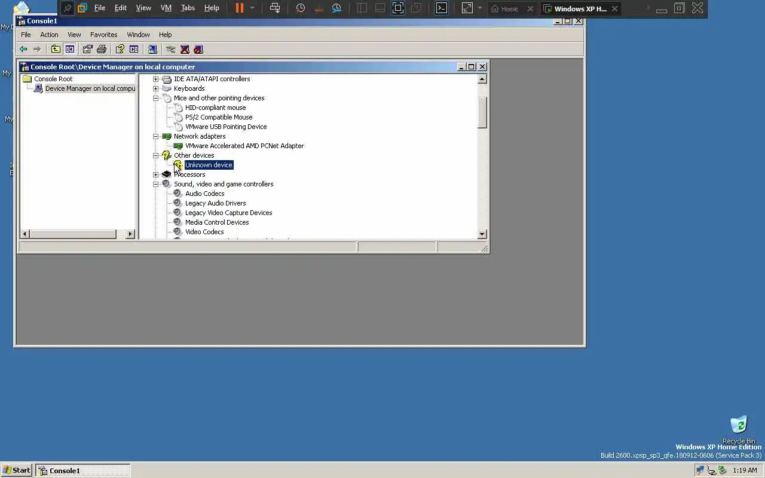Select VMware Accelerated AMD PCNet Adapter
765x478 pixels.
(244, 146)
